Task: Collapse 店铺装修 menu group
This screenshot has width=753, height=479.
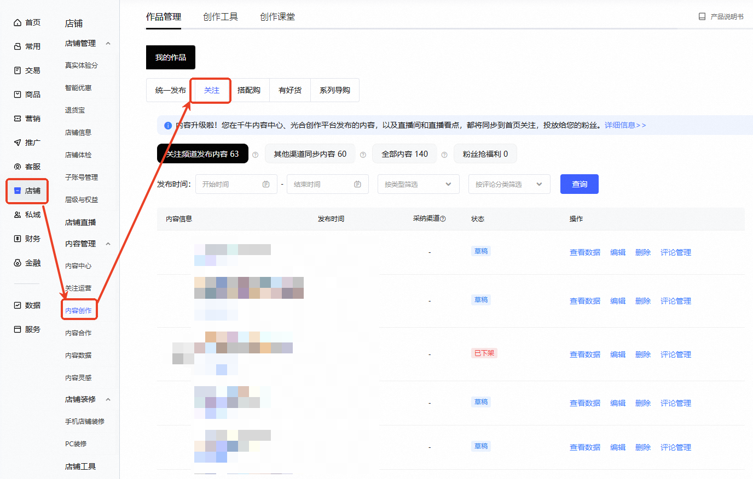Action: click(x=108, y=399)
